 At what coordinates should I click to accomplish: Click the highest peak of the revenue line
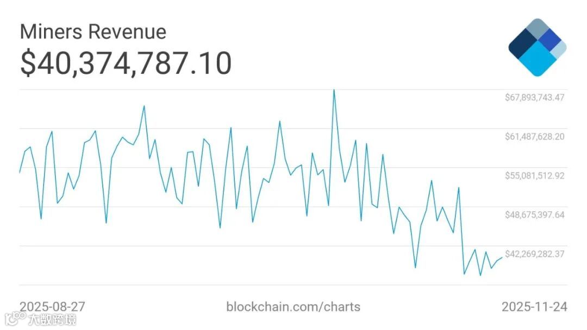click(334, 90)
